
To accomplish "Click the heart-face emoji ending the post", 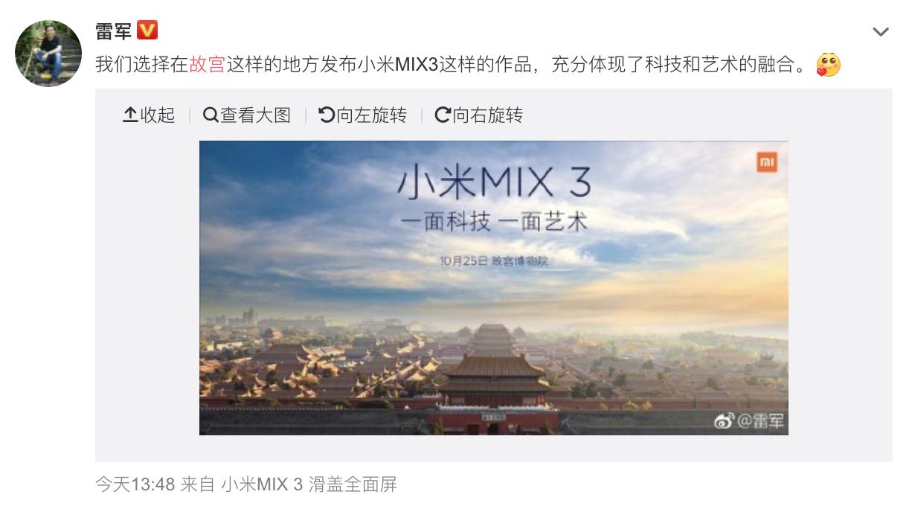I will tap(828, 65).
